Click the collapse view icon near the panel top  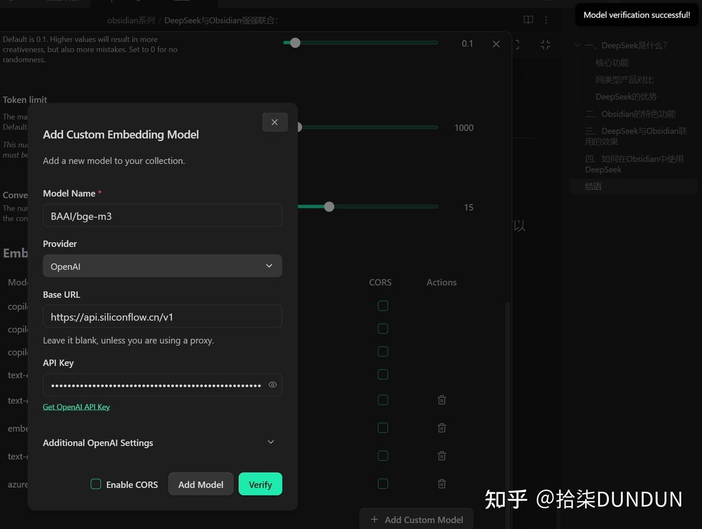point(546,44)
